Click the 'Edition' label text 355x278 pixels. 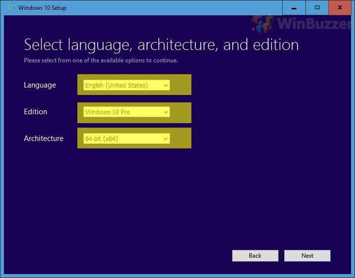coord(36,112)
